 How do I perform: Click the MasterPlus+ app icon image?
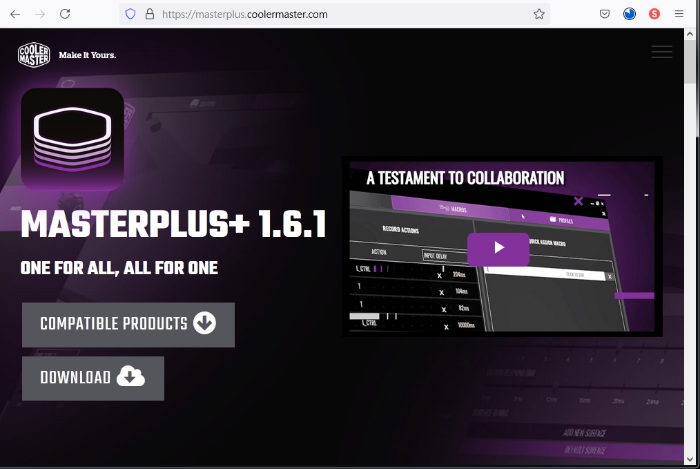coord(72,140)
